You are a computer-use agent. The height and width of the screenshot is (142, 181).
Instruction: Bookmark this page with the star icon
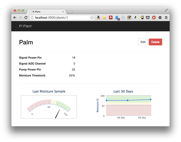(92, 18)
